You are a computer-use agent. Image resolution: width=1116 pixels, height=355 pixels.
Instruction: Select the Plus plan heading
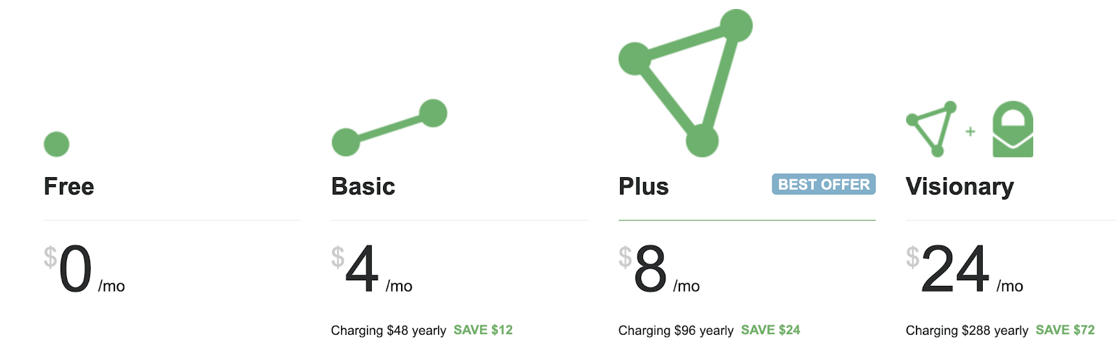tap(644, 186)
